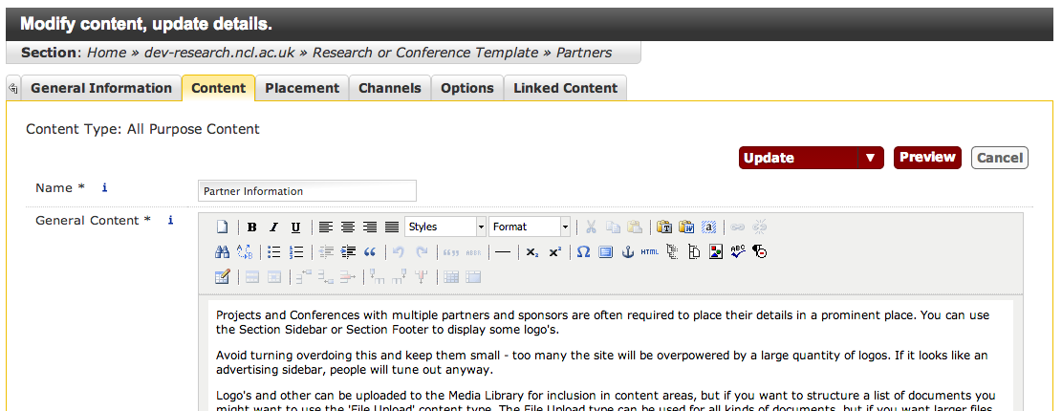Open the Linked Content tab
The image size is (1062, 411).
565,88
